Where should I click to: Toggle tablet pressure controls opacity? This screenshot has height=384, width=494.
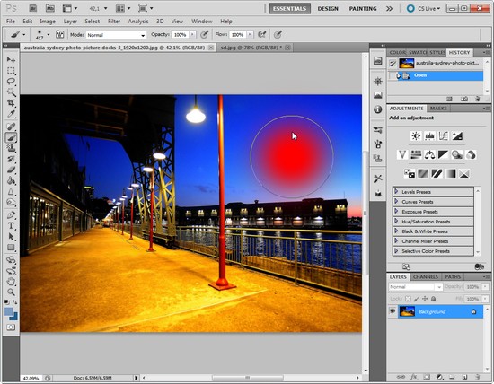tap(205, 34)
